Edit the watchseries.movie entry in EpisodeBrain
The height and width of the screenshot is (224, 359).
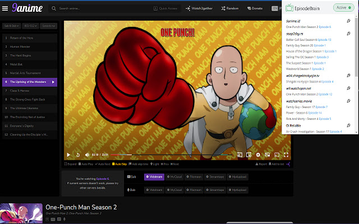tap(348, 101)
